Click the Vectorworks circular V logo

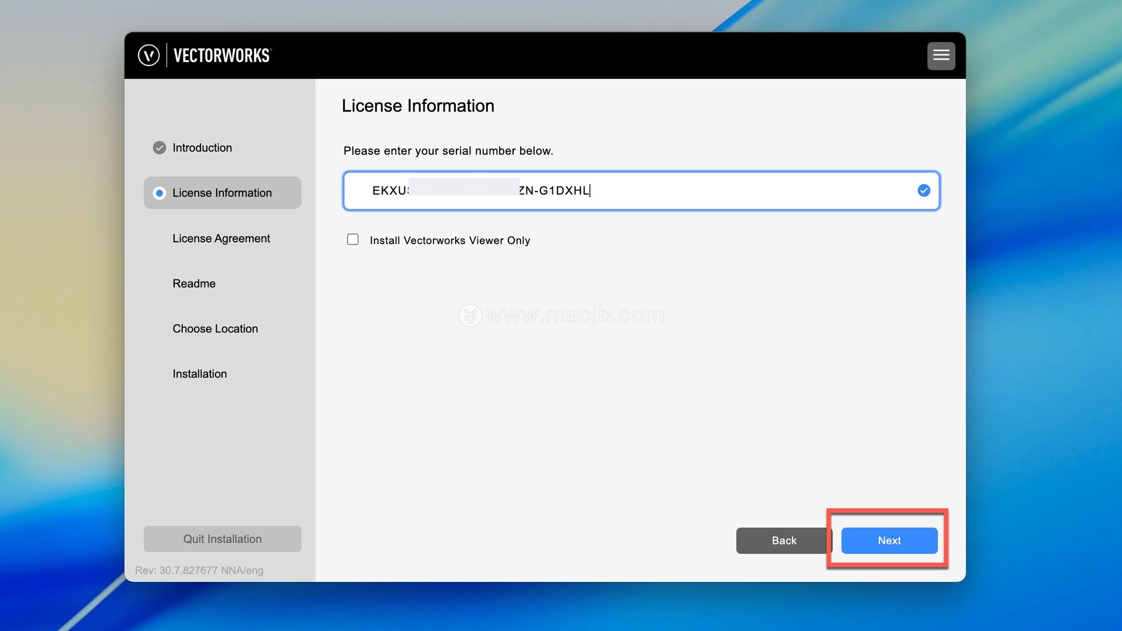click(x=148, y=56)
